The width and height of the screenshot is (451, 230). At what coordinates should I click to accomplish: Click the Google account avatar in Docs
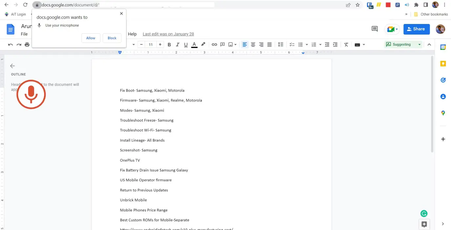point(440,29)
